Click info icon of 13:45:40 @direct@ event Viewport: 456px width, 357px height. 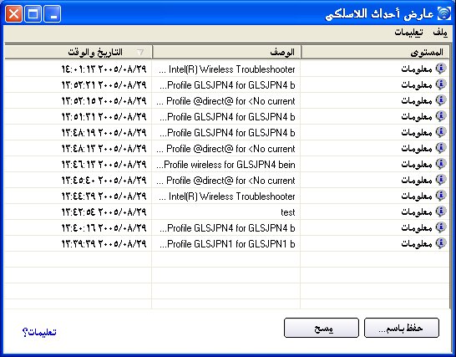point(441,180)
